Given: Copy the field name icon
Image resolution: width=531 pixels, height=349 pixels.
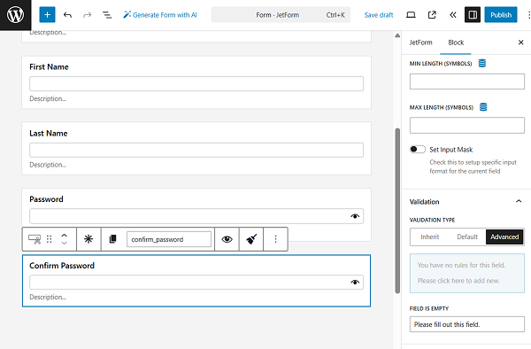Looking at the screenshot, I should (x=112, y=239).
